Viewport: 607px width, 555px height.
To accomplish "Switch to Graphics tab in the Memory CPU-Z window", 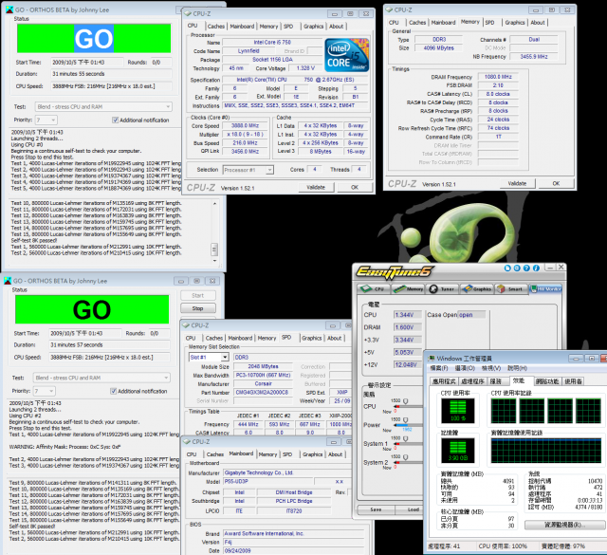I will click(x=515, y=23).
